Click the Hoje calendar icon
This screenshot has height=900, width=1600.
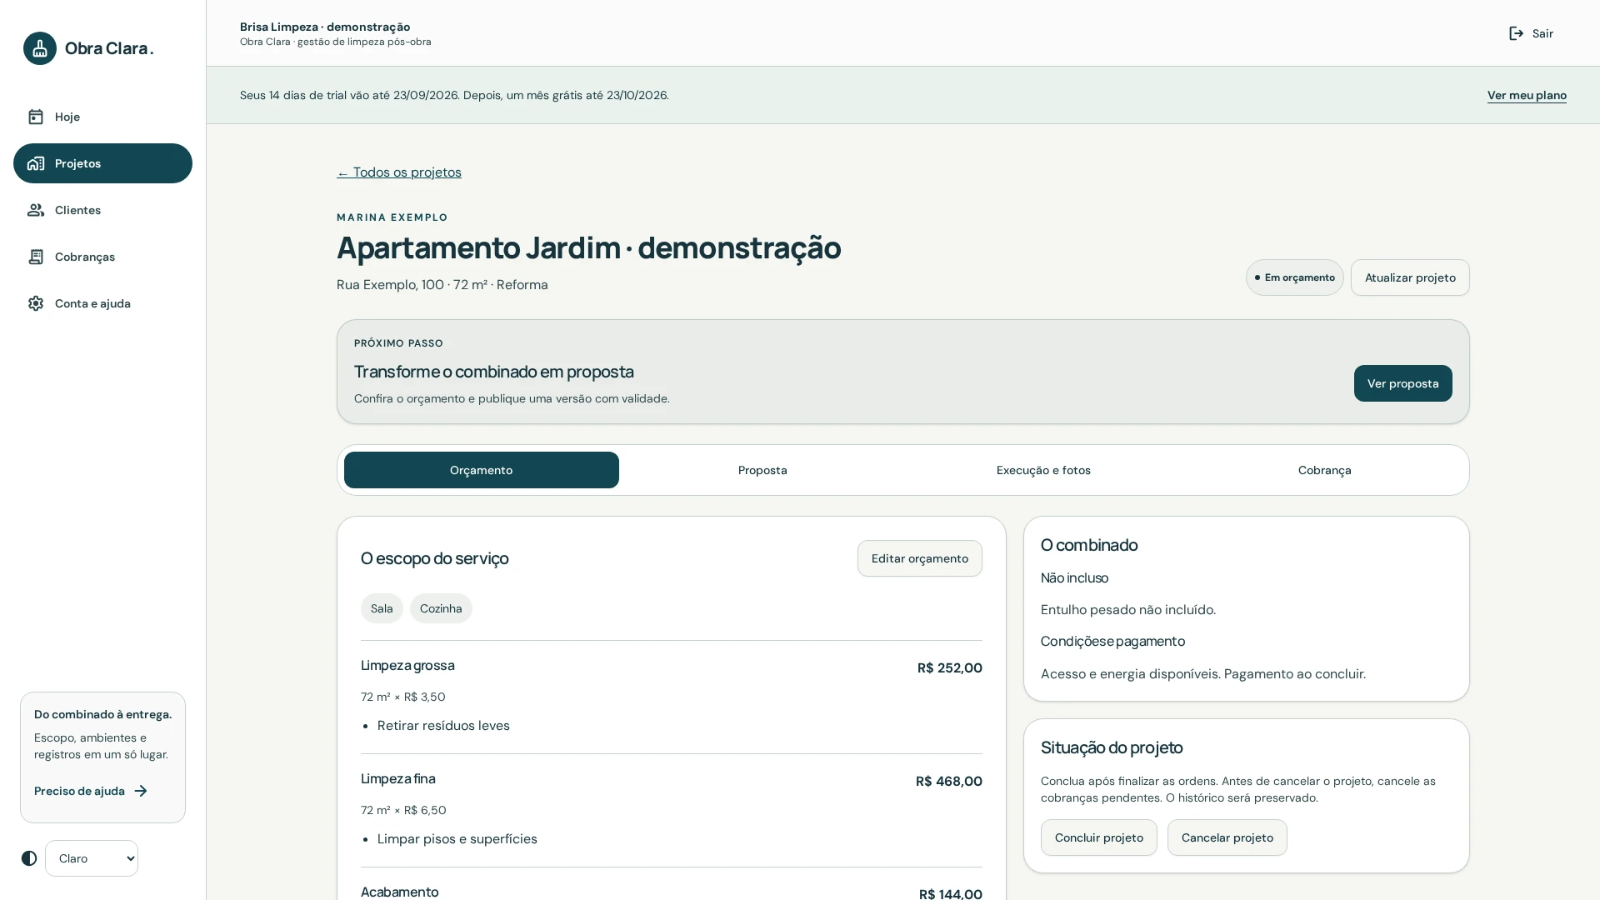coord(36,117)
